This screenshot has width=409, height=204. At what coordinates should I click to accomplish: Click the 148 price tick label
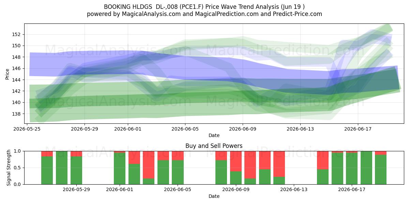pos(17,57)
